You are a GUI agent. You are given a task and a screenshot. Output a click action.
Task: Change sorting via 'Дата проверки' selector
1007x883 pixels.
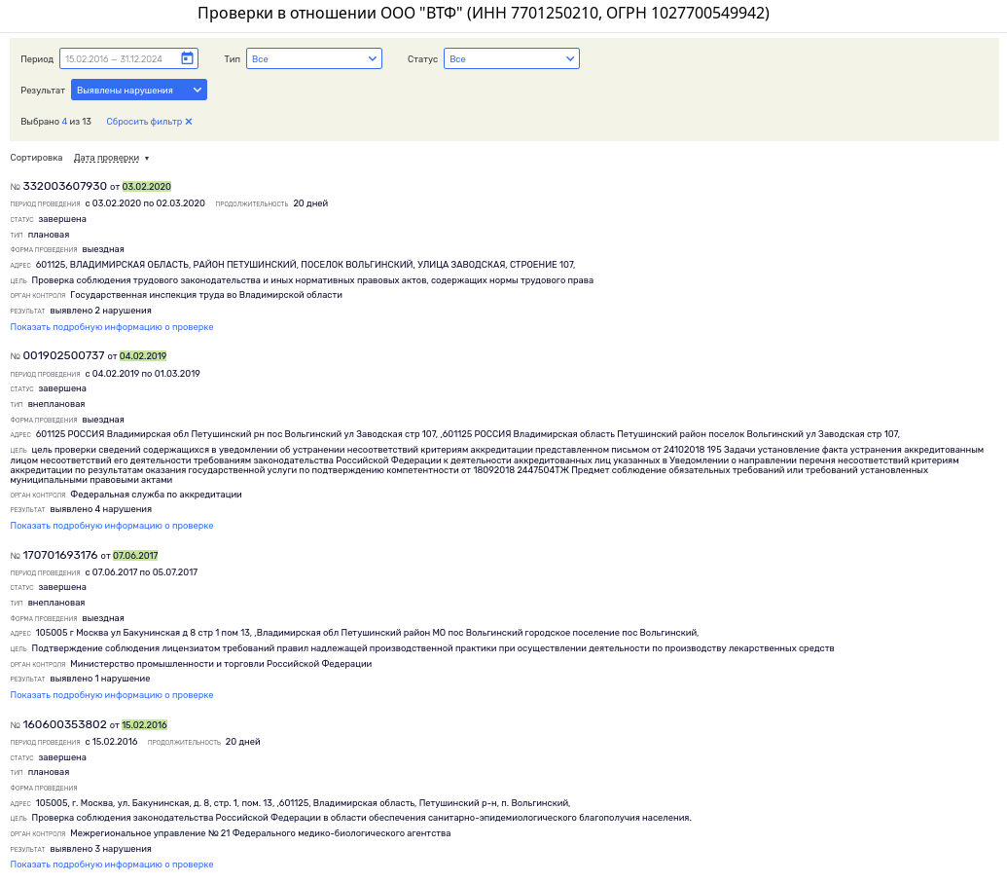(x=113, y=158)
